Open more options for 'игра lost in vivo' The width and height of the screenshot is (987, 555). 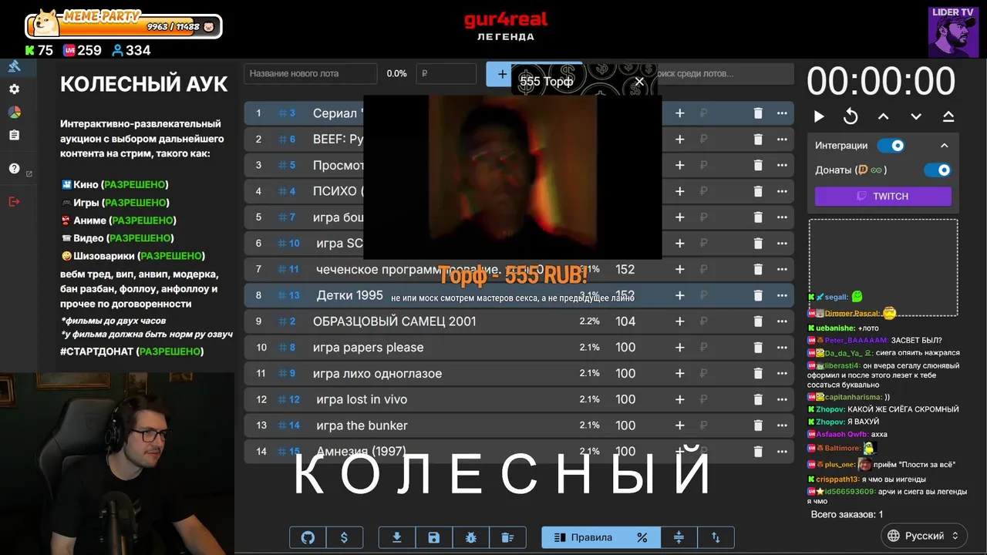(782, 399)
